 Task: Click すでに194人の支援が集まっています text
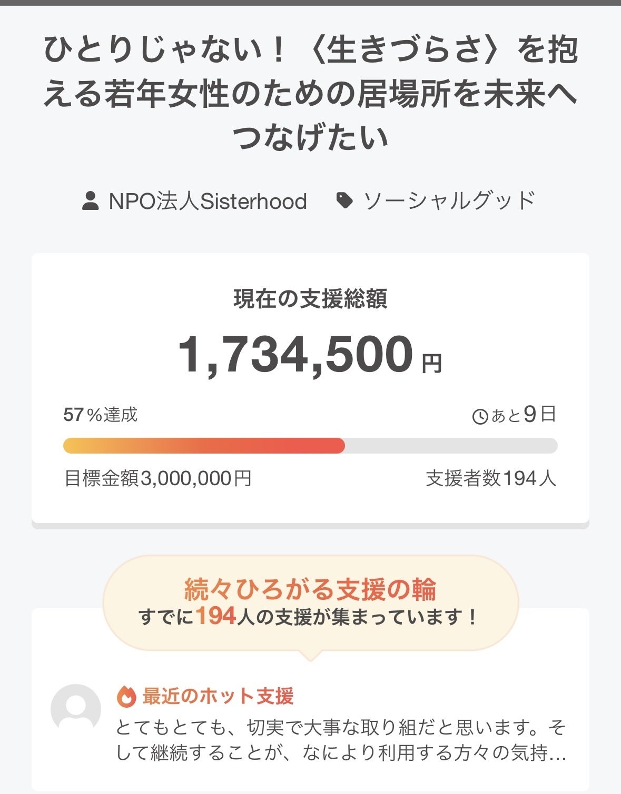pos(310,617)
